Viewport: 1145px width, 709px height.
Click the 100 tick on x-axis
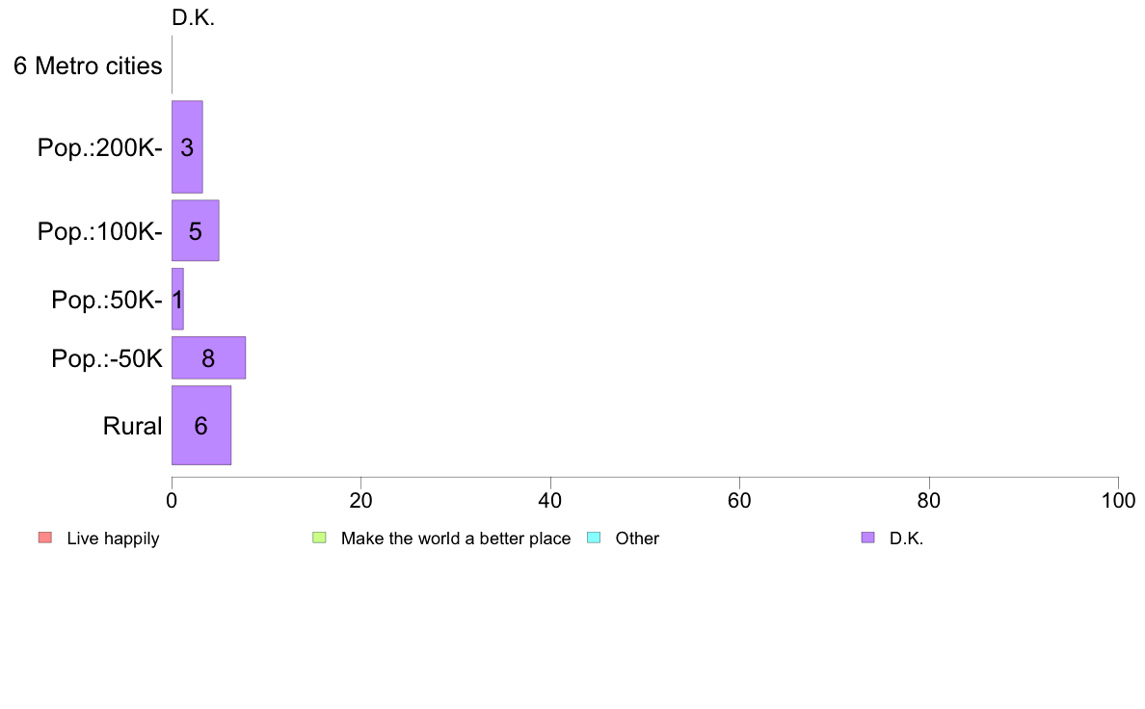tap(1118, 500)
